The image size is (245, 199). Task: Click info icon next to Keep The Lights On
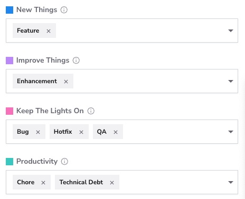tap(91, 111)
